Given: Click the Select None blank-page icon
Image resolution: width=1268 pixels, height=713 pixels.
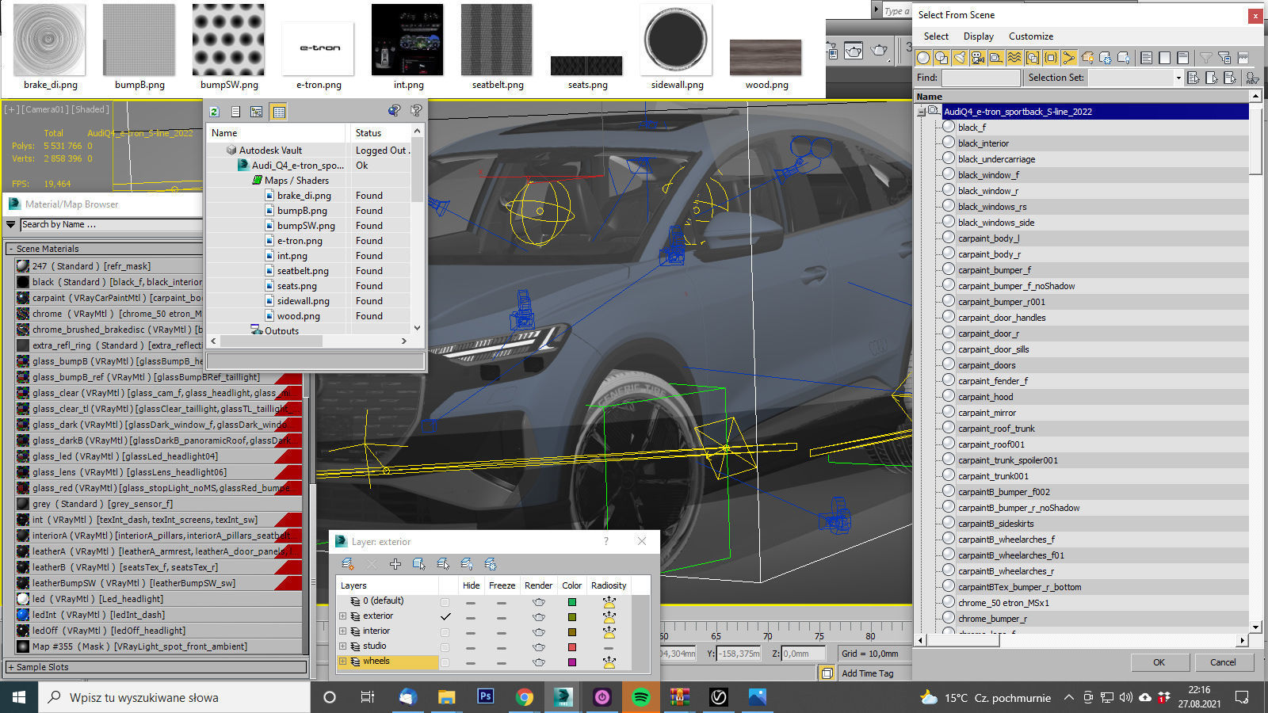Looking at the screenshot, I should point(1165,58).
